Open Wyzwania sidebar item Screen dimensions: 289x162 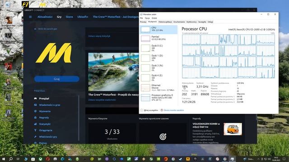point(42,111)
